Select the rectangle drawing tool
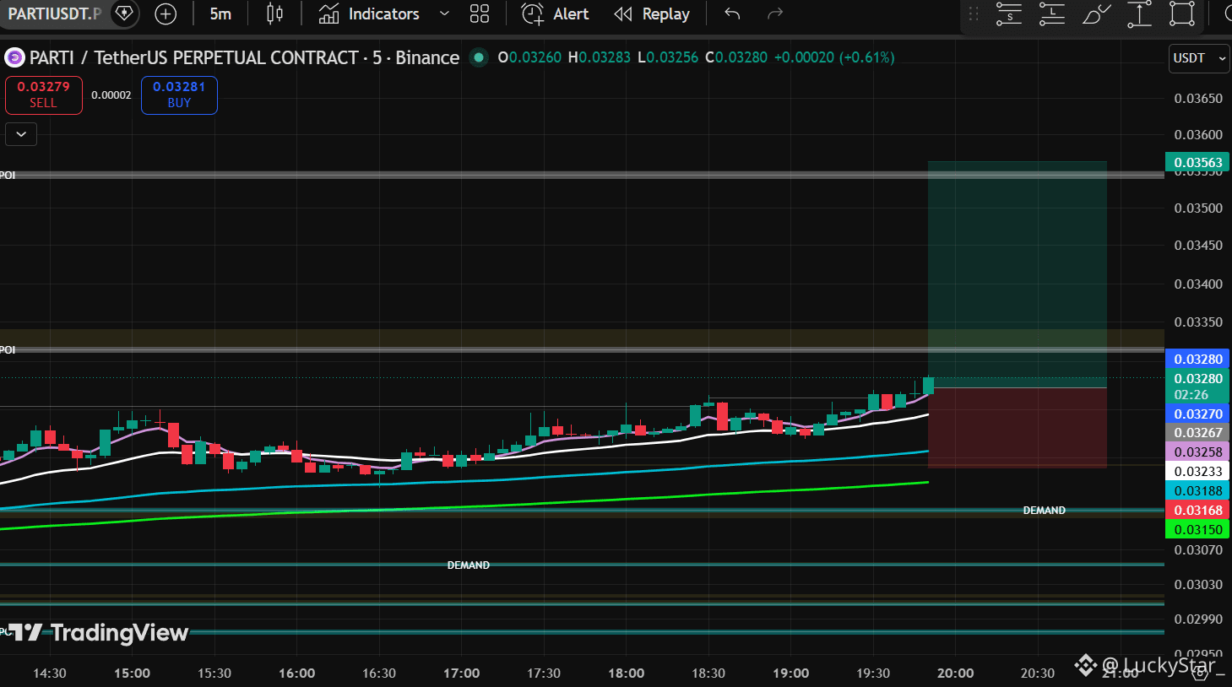 [1182, 14]
